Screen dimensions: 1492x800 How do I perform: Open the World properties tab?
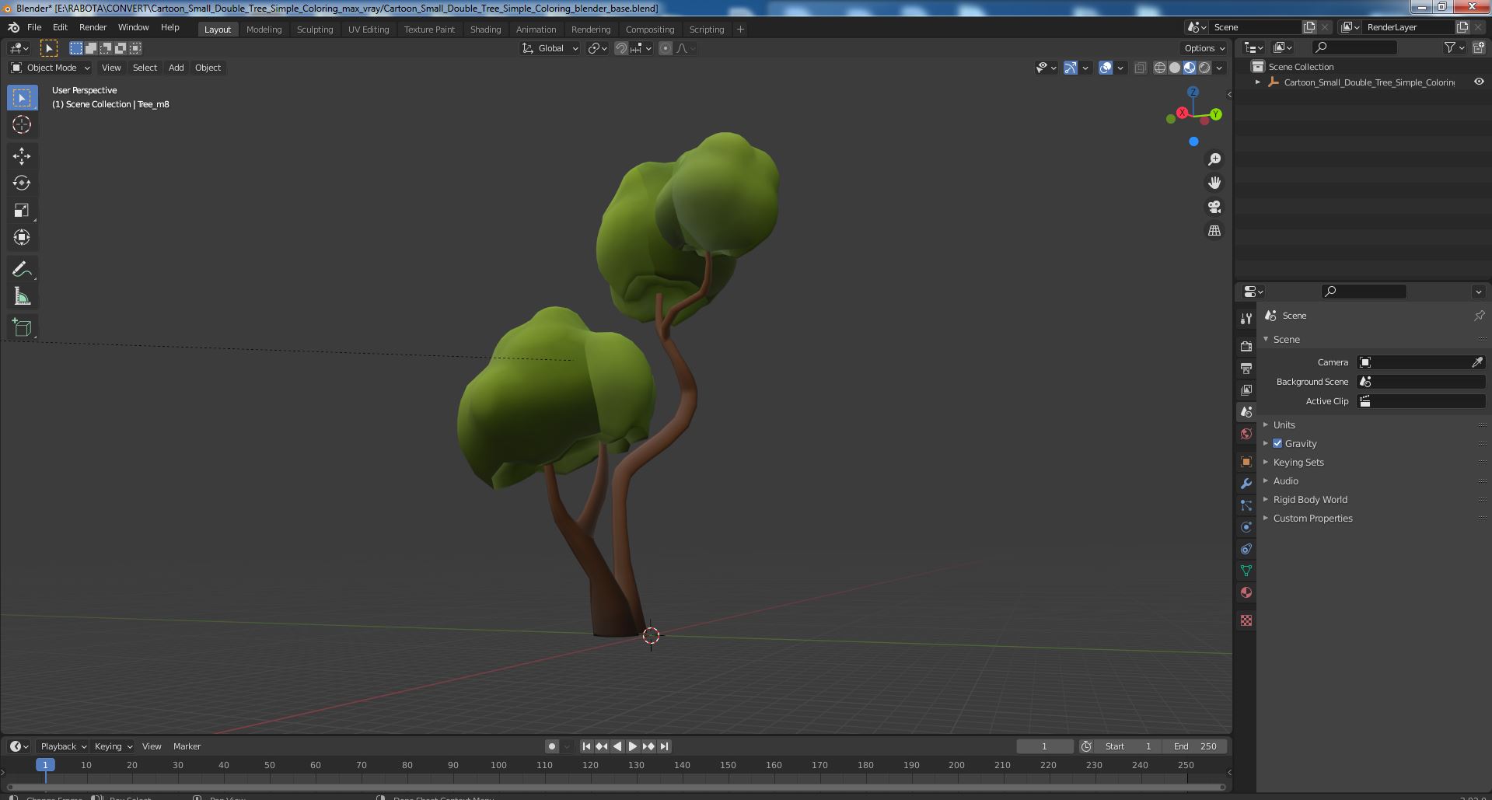pyautogui.click(x=1246, y=434)
